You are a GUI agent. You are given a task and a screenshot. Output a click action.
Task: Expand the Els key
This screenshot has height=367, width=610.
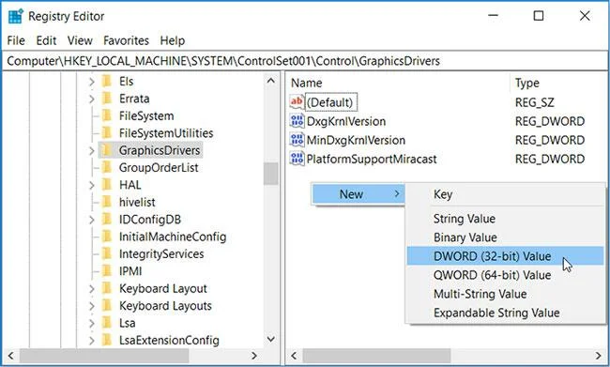(x=91, y=82)
